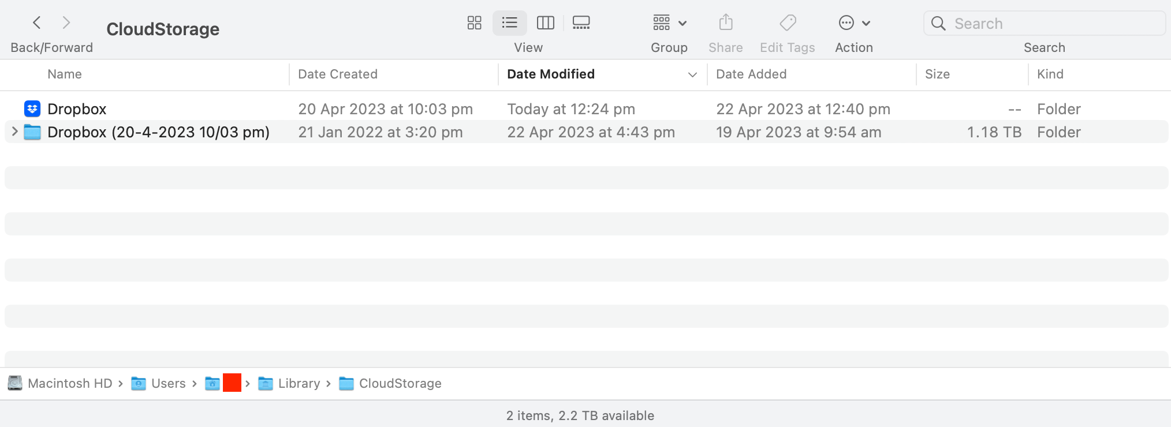Open Users in the path bar

click(169, 383)
